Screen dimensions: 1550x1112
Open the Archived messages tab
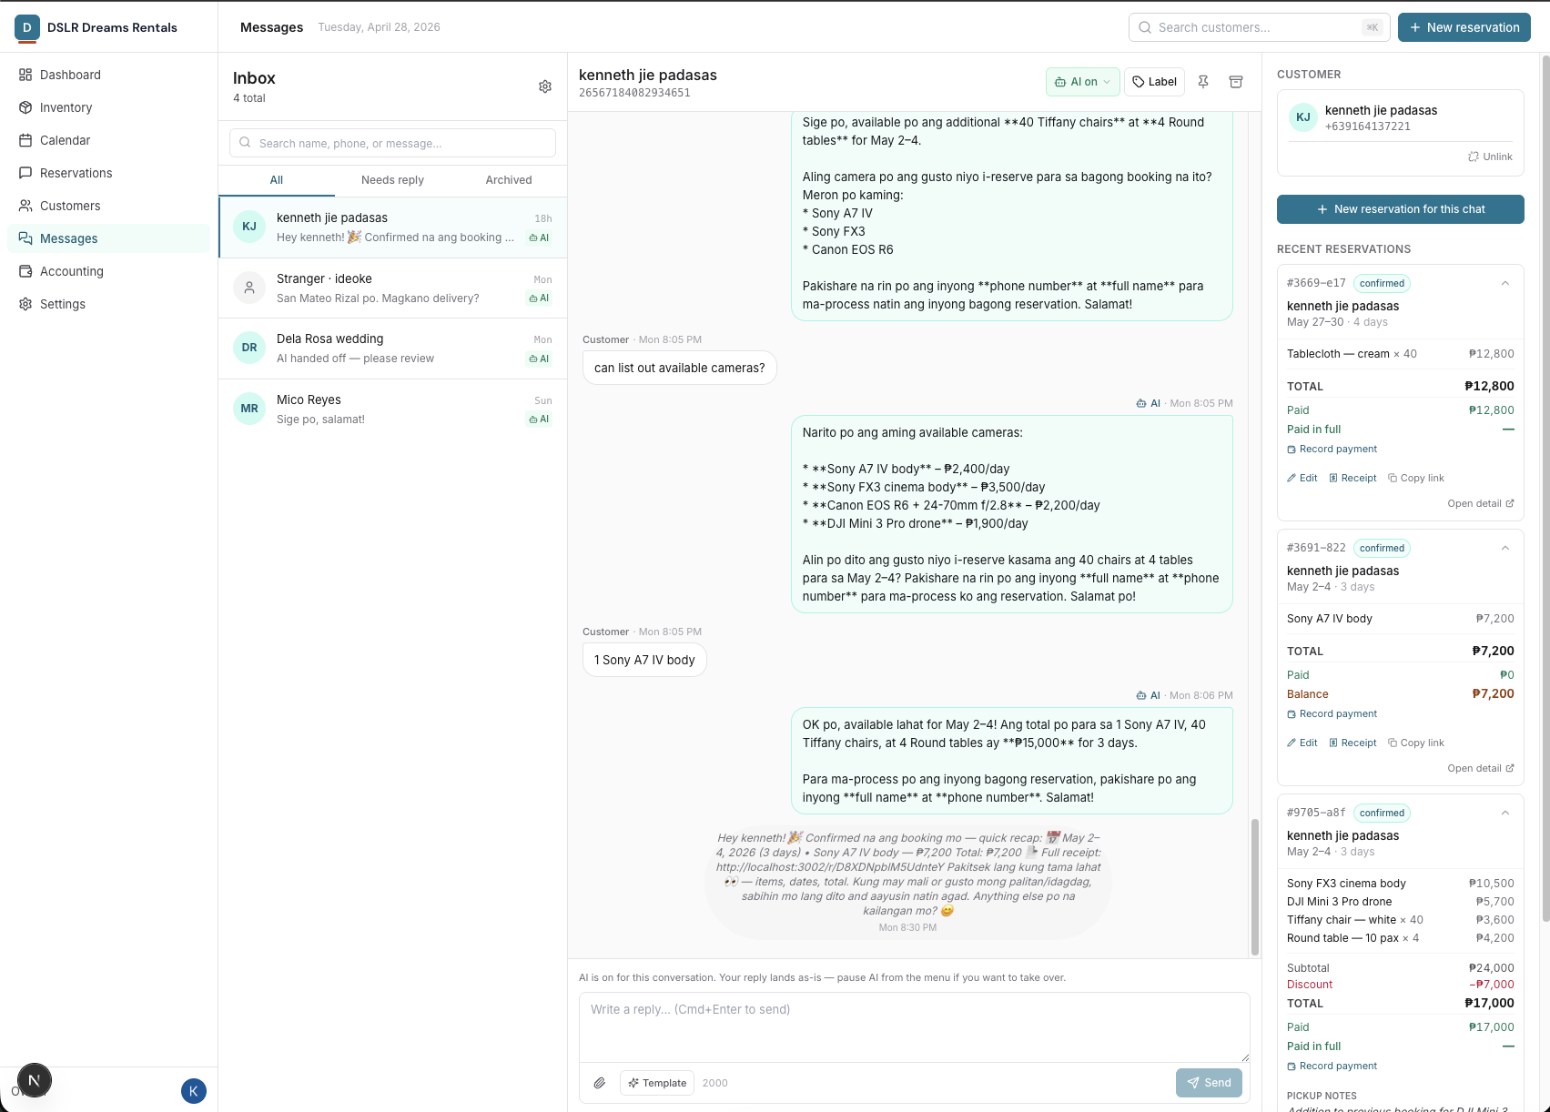pos(507,180)
